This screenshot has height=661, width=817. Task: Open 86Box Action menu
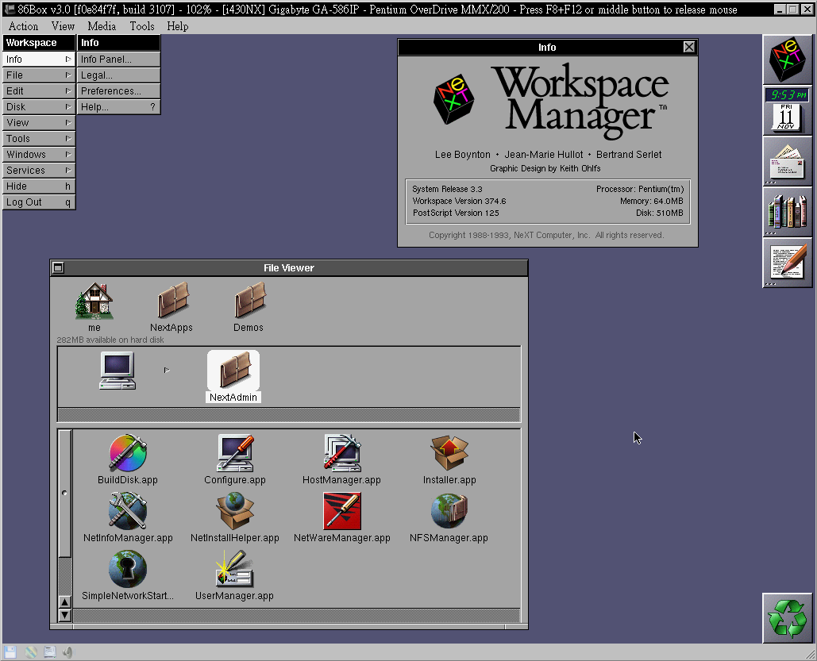point(24,26)
